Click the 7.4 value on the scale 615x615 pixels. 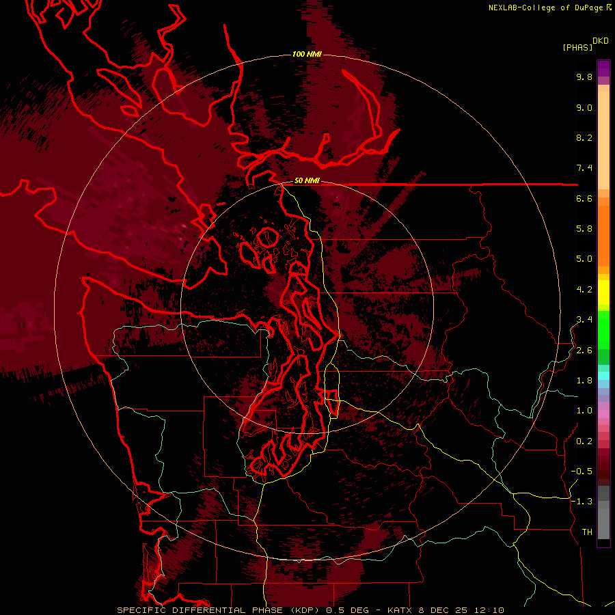click(584, 168)
